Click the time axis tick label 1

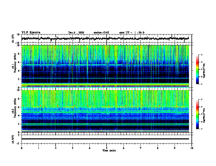[38, 148]
